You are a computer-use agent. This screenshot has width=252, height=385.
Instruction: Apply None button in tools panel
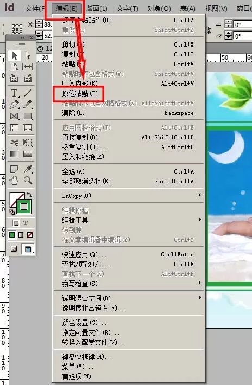[x=30, y=235]
